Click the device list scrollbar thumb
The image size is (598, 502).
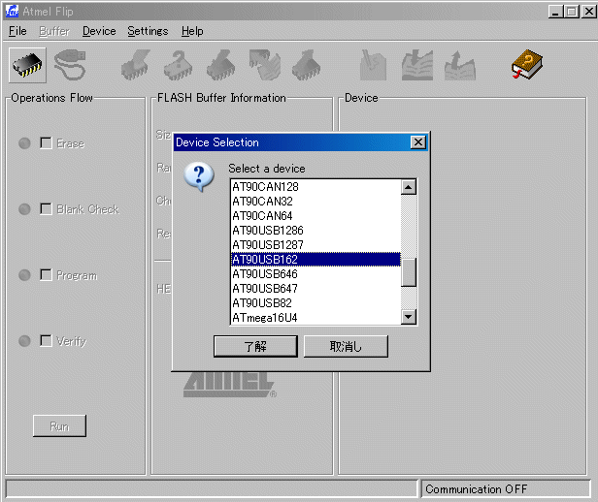point(409,272)
